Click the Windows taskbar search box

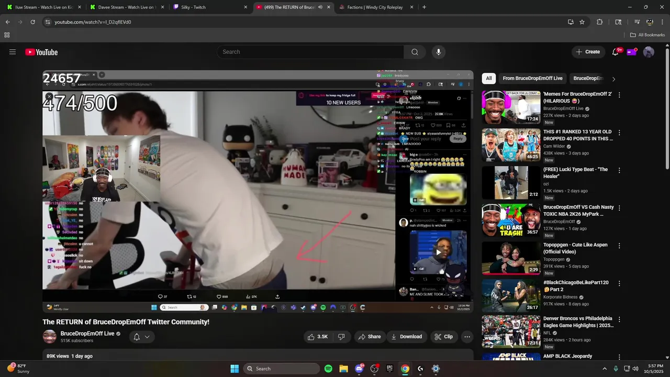point(282,369)
